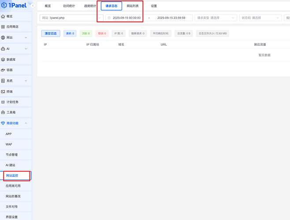Collapse the 高级功能 sidebar section
The height and width of the screenshot is (220, 290).
pos(26,123)
